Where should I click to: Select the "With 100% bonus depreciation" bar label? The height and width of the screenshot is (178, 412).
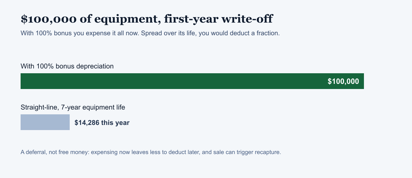(67, 66)
